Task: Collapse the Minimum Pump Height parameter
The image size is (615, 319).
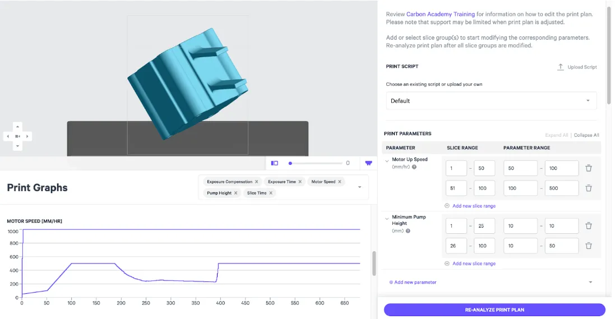Action: (x=387, y=219)
